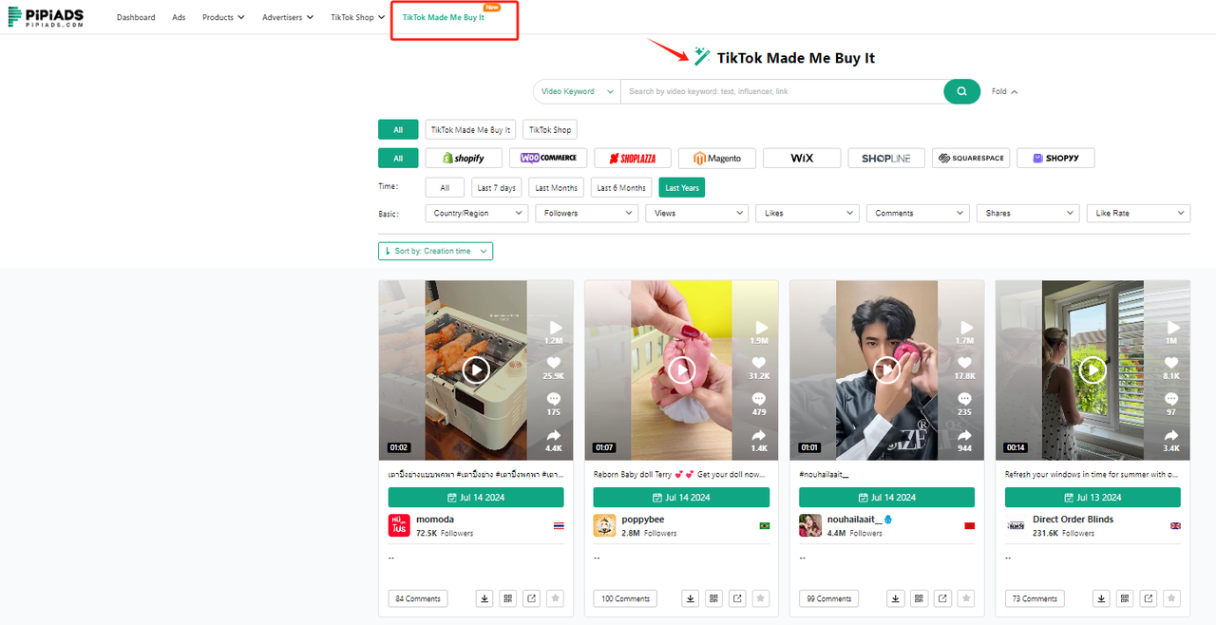
Task: Open the Products menu
Action: point(223,17)
